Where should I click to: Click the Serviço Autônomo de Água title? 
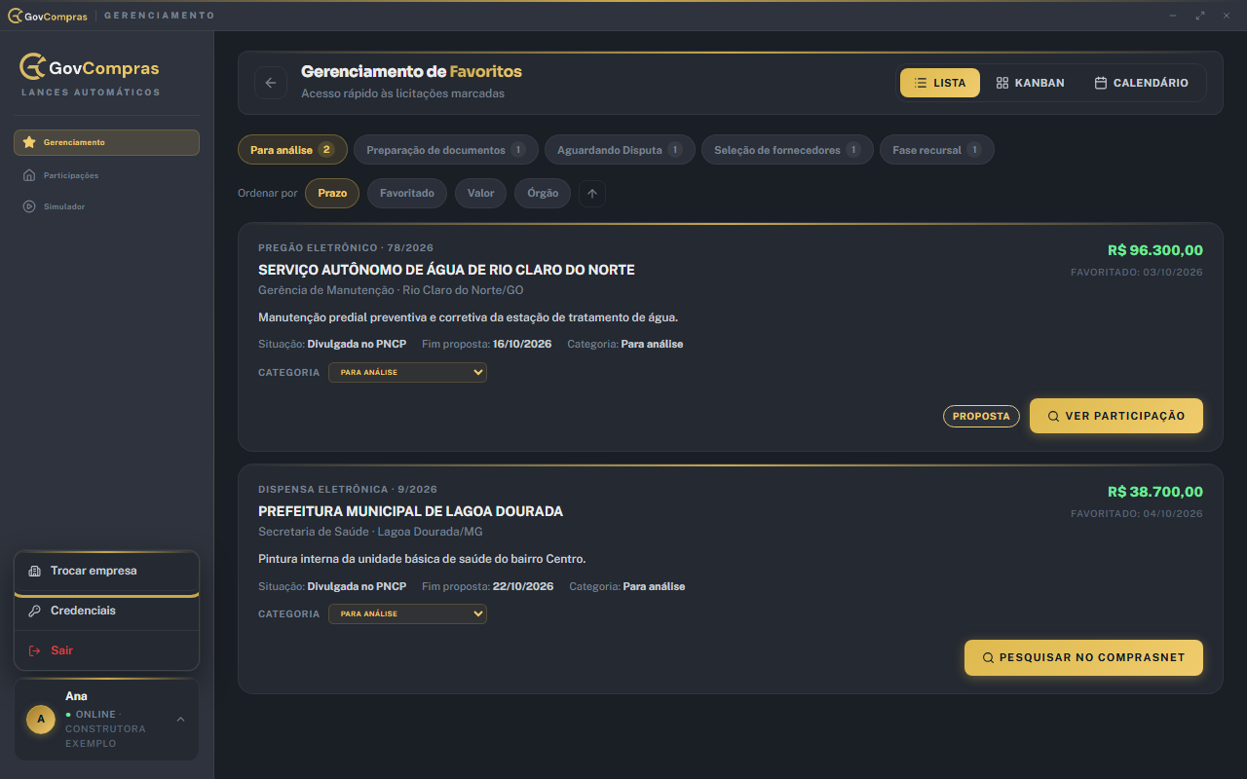446,270
